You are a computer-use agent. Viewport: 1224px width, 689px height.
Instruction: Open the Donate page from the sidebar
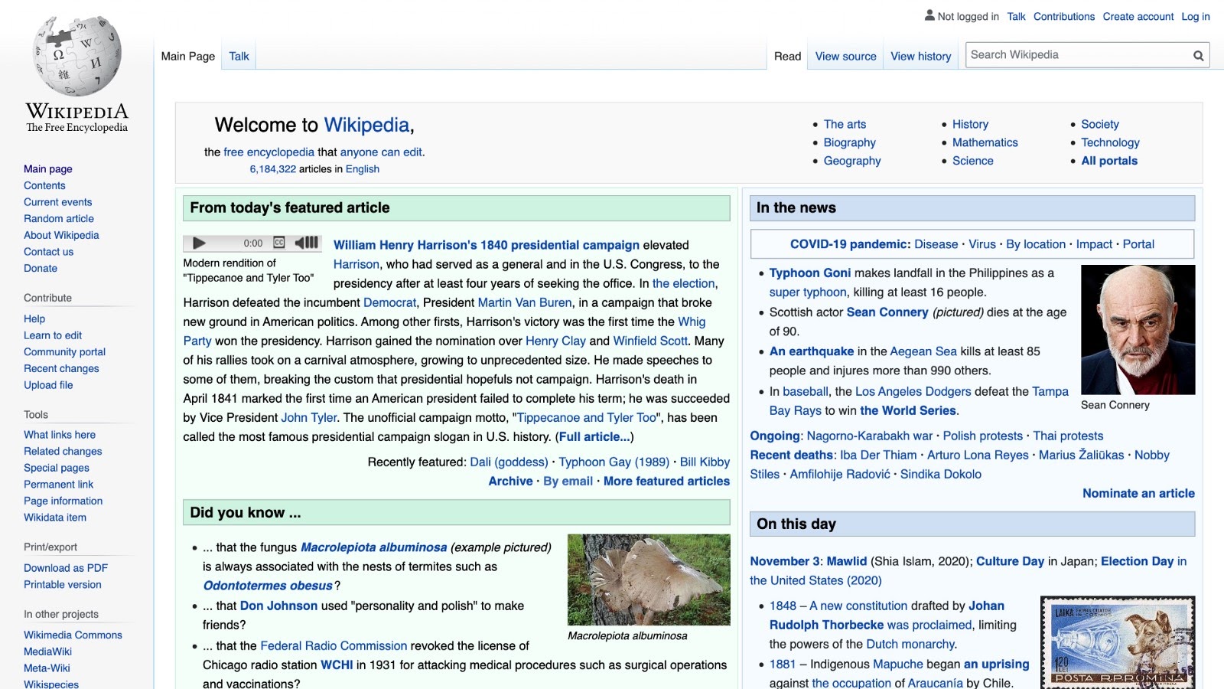(41, 268)
